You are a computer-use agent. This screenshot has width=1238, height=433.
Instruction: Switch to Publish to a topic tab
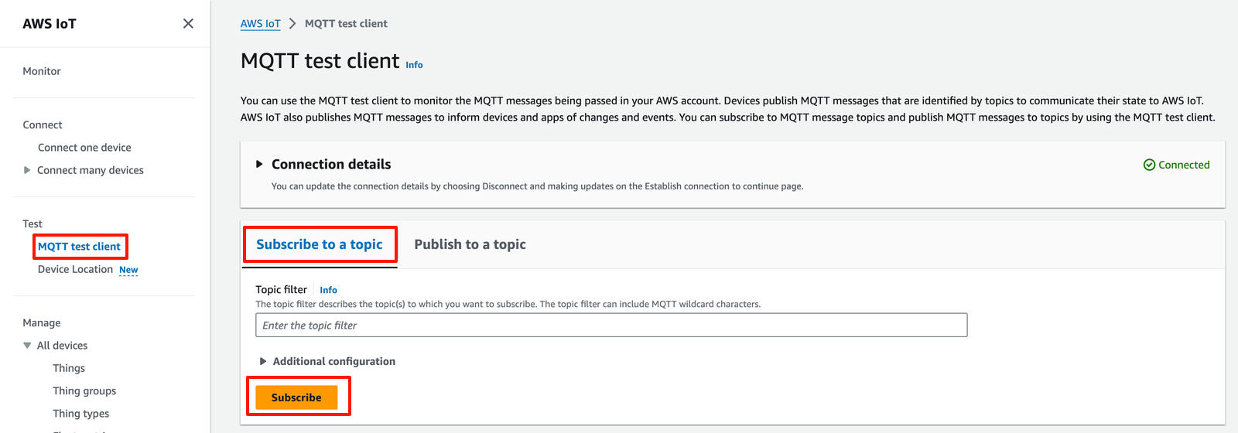[470, 244]
